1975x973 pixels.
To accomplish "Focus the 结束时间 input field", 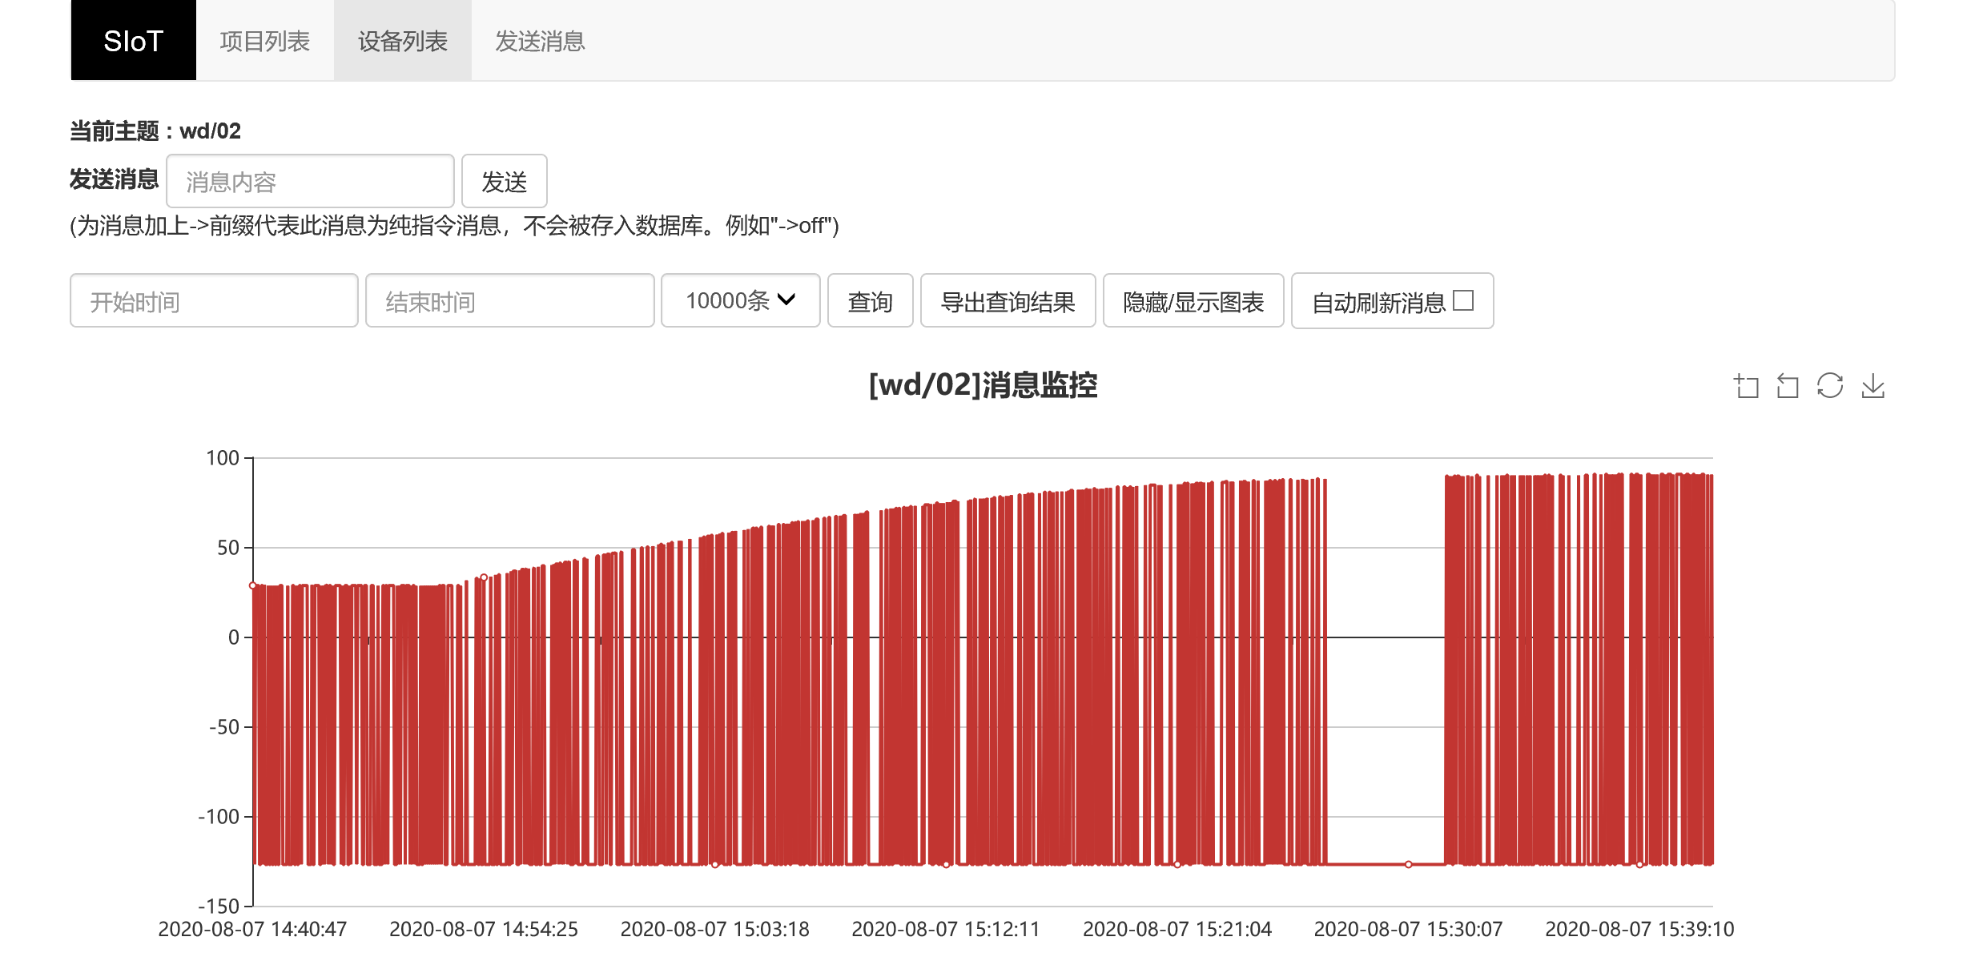I will coord(510,300).
